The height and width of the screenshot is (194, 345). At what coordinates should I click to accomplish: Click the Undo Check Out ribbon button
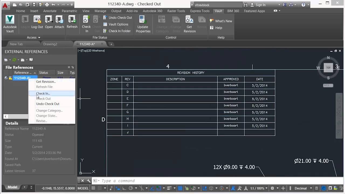click(x=118, y=18)
